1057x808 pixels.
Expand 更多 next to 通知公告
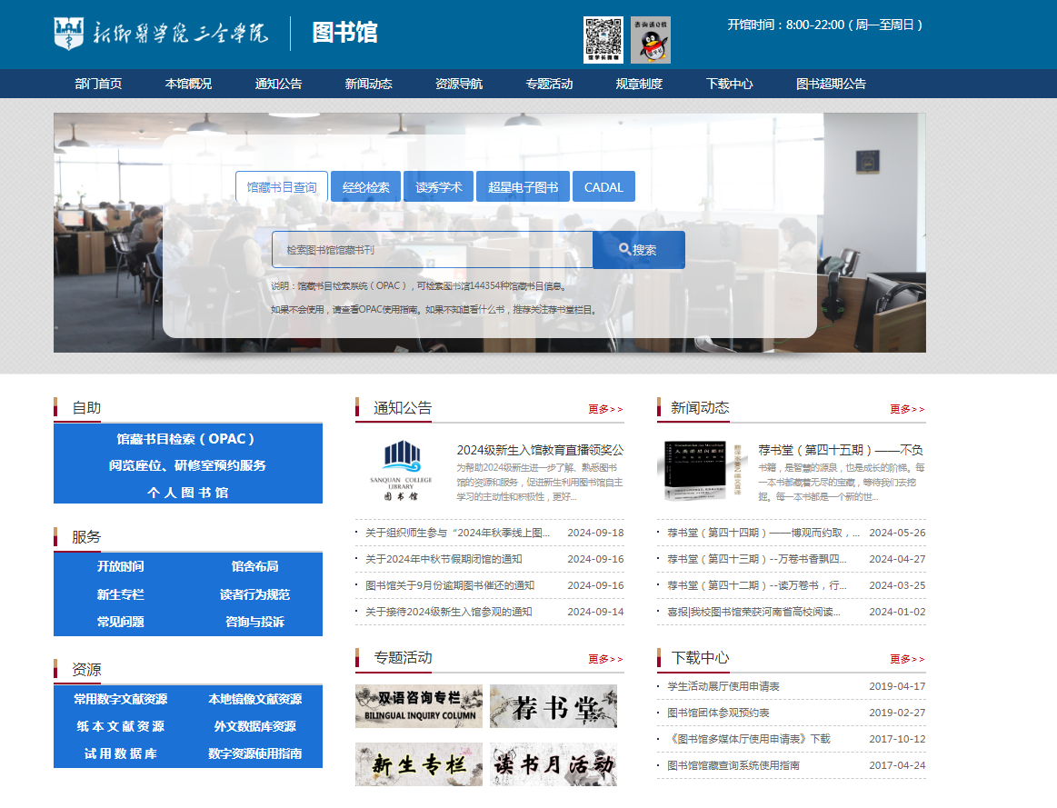coord(605,409)
